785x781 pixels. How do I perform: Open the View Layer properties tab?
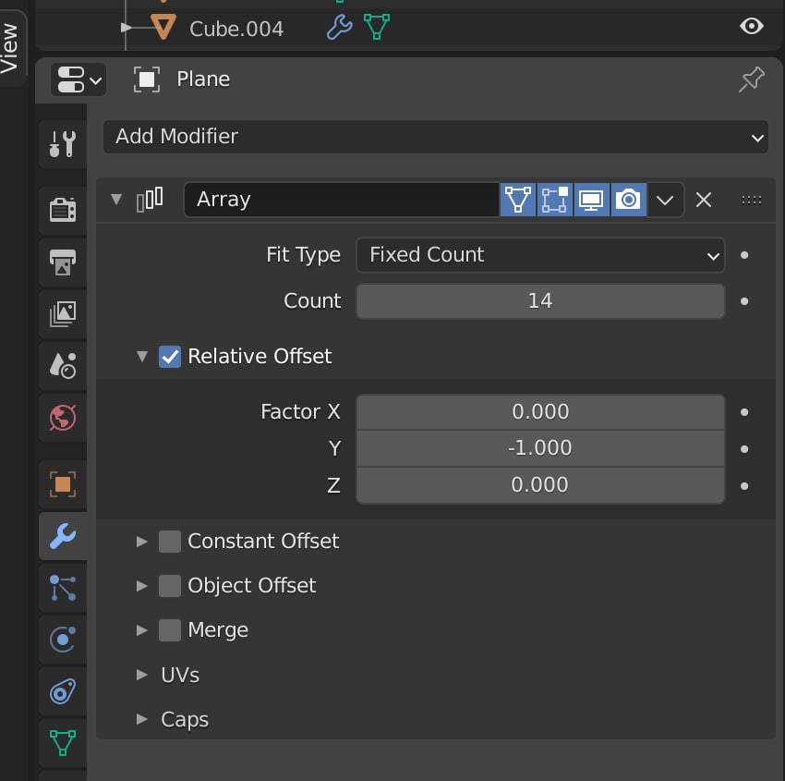pos(63,314)
